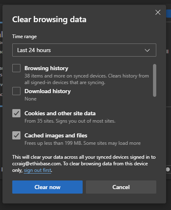Click the Clear now button
The image size is (171, 210).
point(47,187)
